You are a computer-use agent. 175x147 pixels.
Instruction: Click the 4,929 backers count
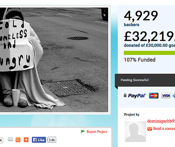[x=141, y=18]
